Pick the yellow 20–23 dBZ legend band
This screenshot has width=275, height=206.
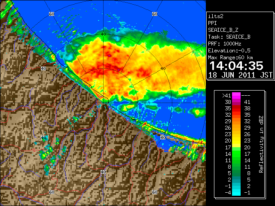[x=236, y=141]
